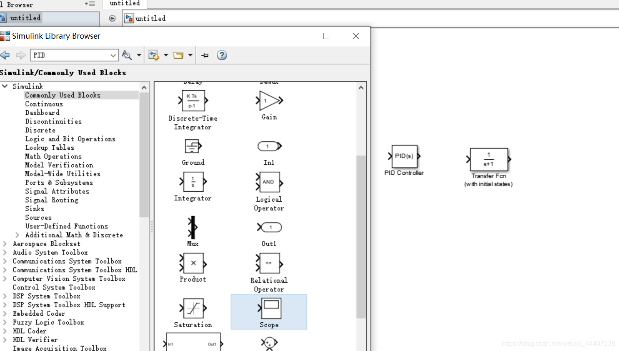The width and height of the screenshot is (619, 351).
Task: Expand the Fuzzy Logic Toolbox node
Action: point(5,322)
